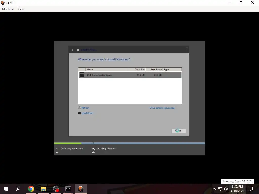Click the Name column header
This screenshot has width=259, height=194.
tap(107, 69)
